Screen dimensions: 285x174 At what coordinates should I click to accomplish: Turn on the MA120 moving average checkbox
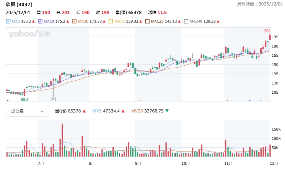(147, 21)
